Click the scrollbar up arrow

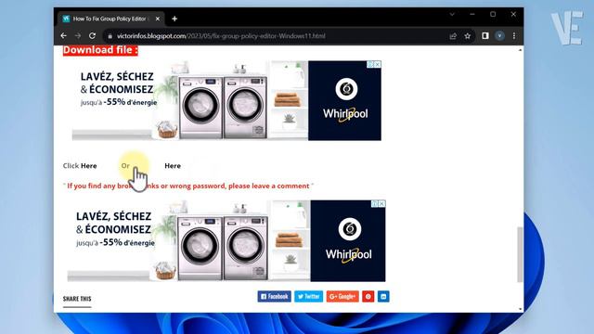click(x=520, y=49)
